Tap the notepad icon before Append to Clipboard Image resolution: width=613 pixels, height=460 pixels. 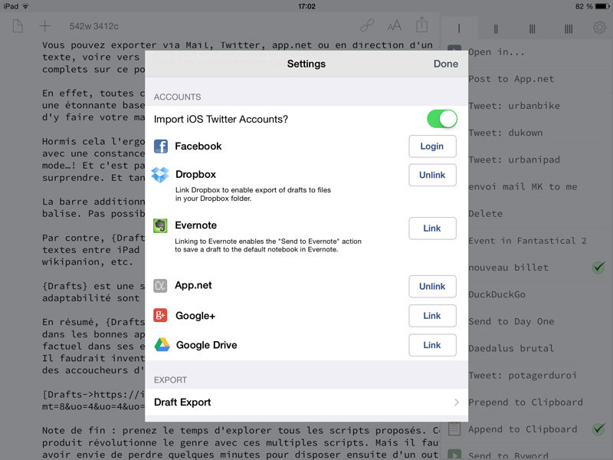coord(454,429)
